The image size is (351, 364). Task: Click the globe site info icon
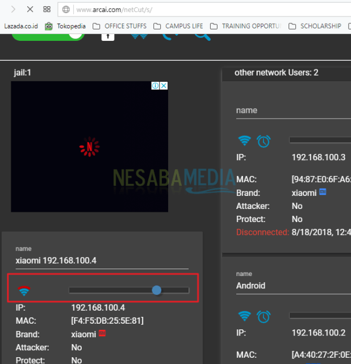(66, 10)
